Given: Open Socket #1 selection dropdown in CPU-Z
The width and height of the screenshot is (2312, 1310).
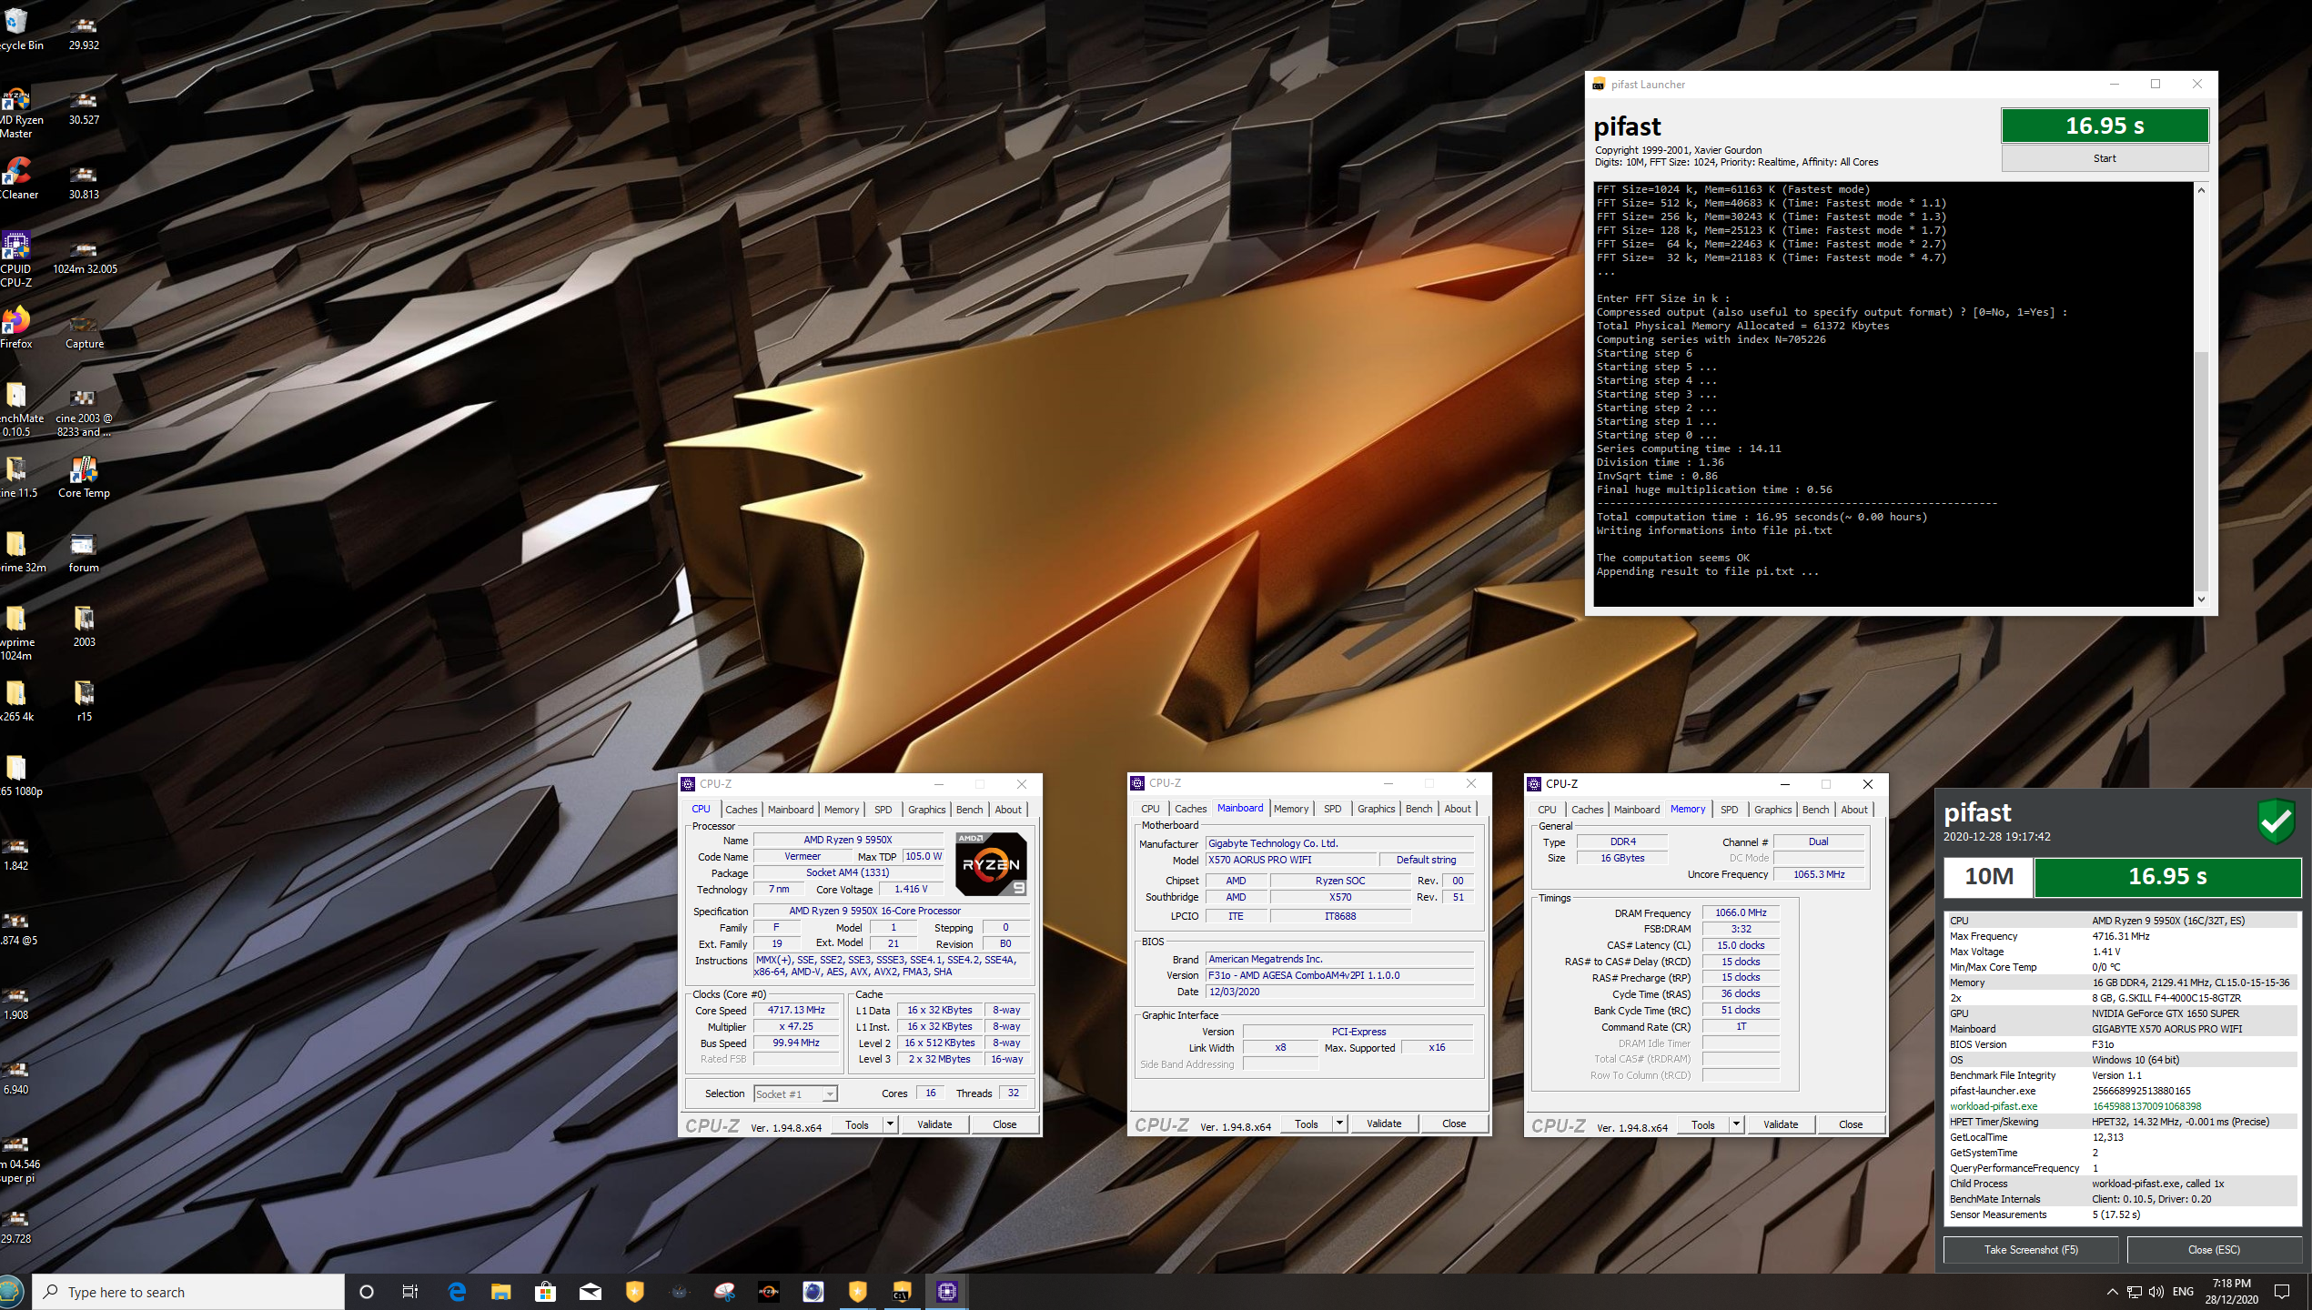Looking at the screenshot, I should click(794, 1093).
